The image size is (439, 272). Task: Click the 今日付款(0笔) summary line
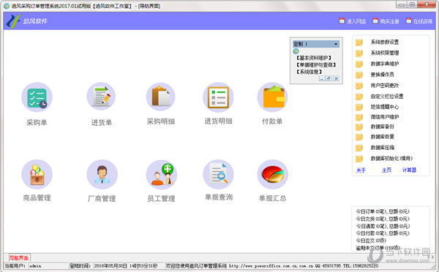[383, 233]
